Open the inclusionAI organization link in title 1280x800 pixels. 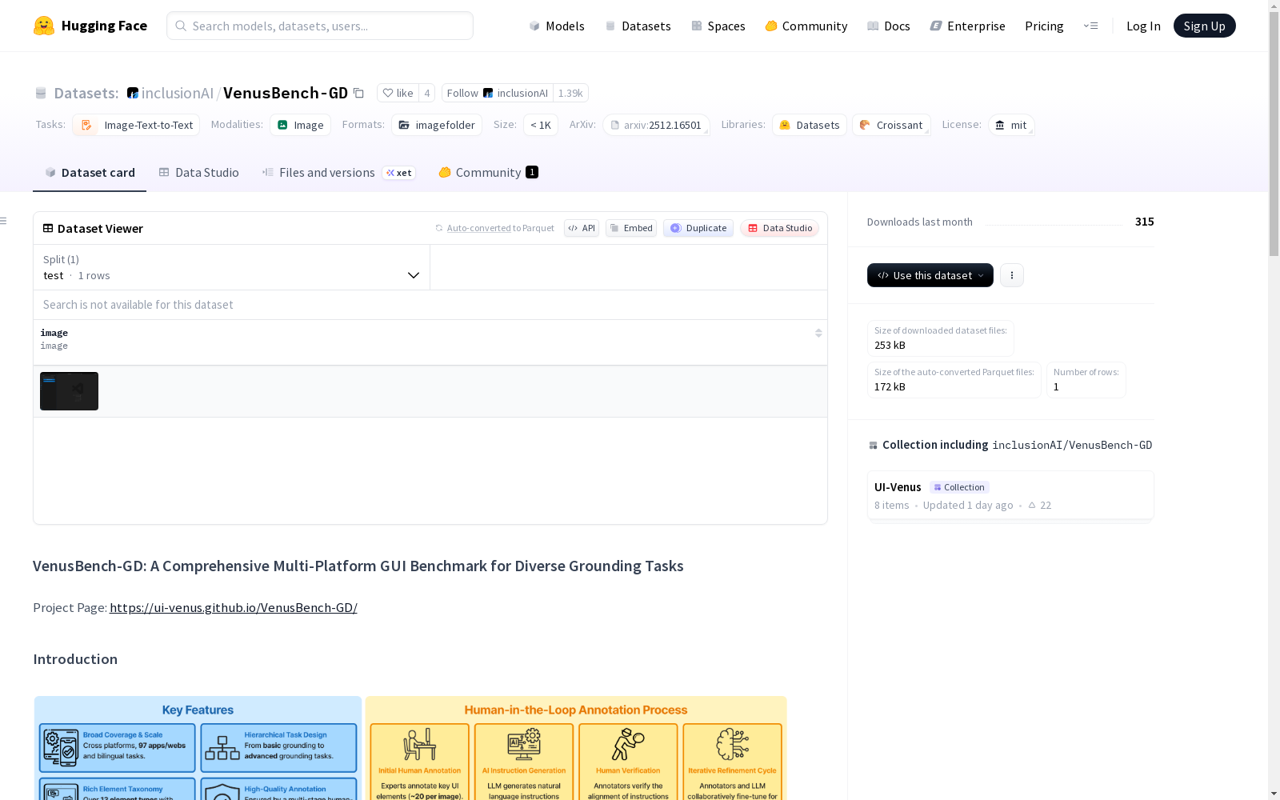(x=178, y=93)
